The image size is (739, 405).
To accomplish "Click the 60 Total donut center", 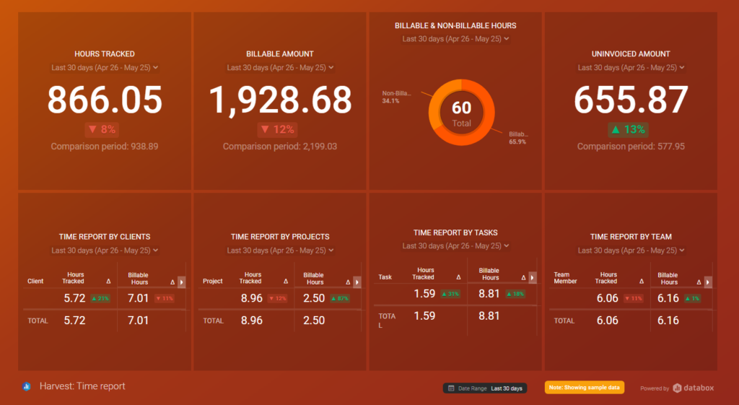I will 461,113.
